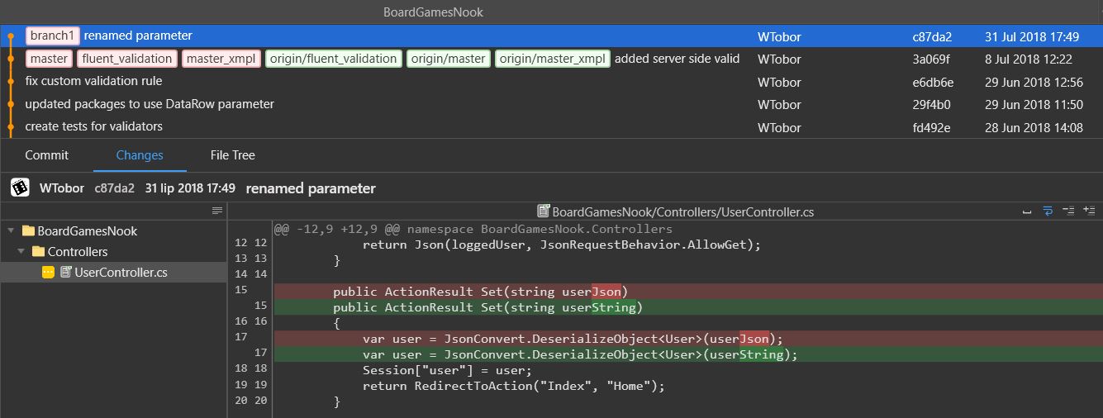Click the branch1 branch label

(x=53, y=36)
